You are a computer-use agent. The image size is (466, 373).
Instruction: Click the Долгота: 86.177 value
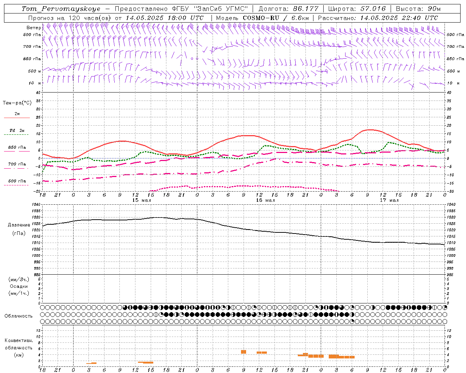pyautogui.click(x=288, y=9)
